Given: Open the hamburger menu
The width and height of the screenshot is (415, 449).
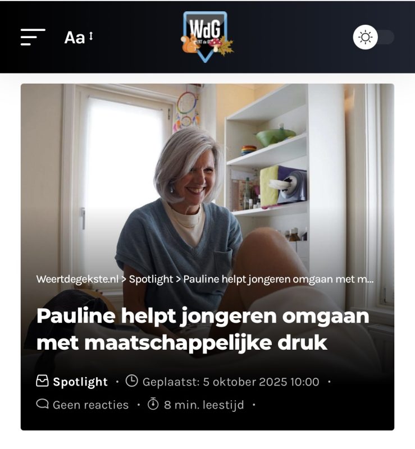Looking at the screenshot, I should point(33,37).
